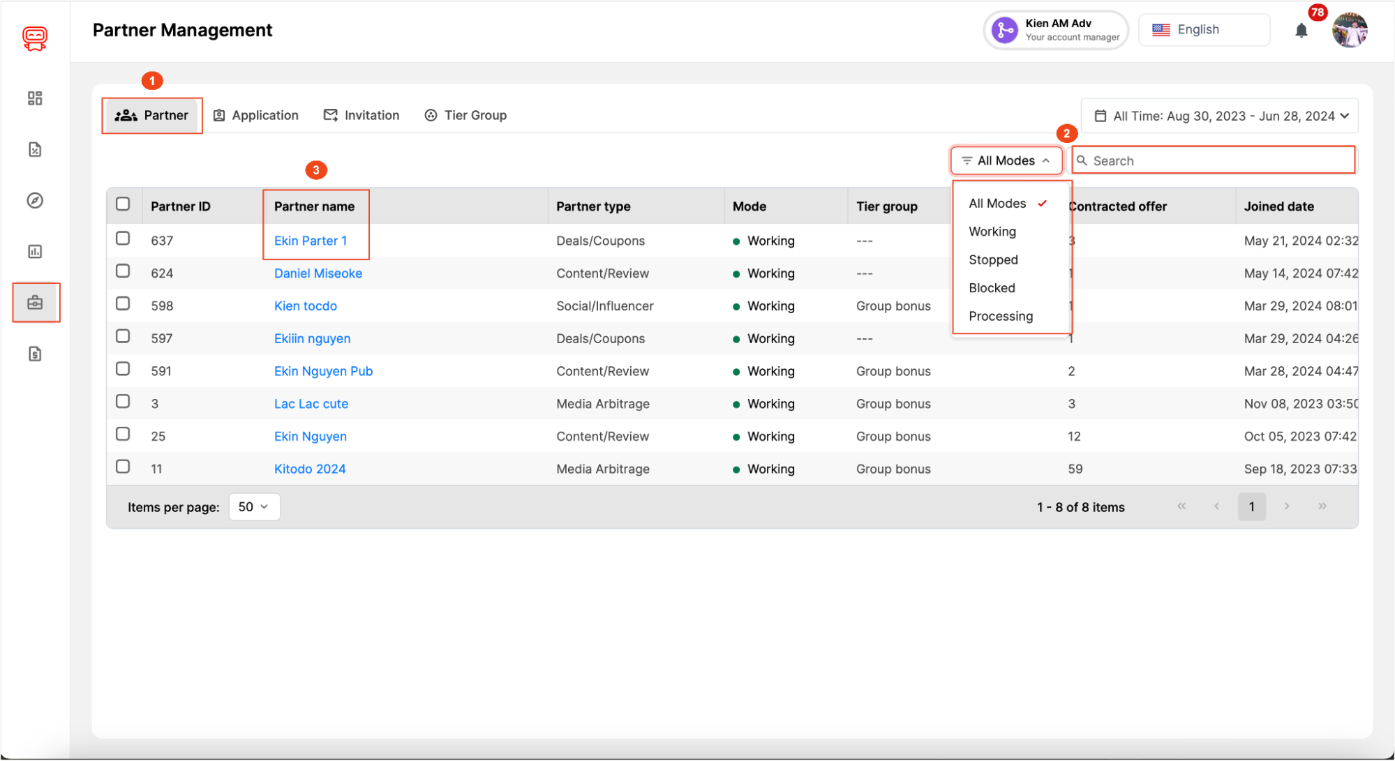Check the checkbox for partner 637
Screen dimensions: 1395x761
(x=124, y=238)
